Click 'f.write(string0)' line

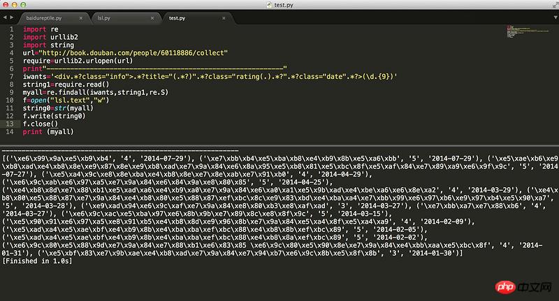(x=55, y=116)
